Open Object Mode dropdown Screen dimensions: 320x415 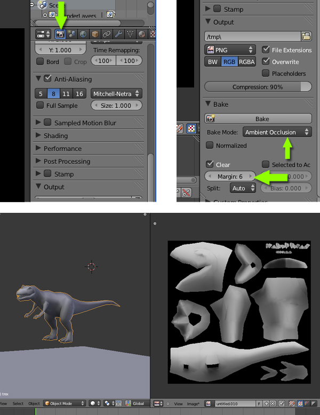(65, 403)
